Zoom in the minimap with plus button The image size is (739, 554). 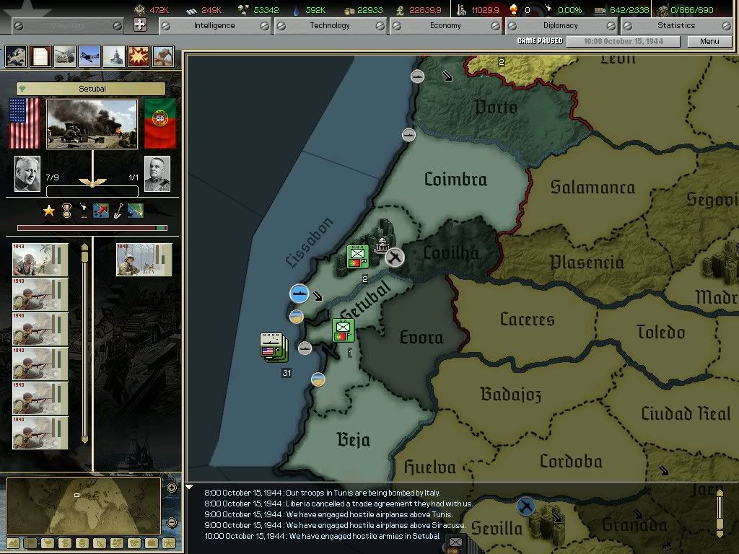pos(172,488)
